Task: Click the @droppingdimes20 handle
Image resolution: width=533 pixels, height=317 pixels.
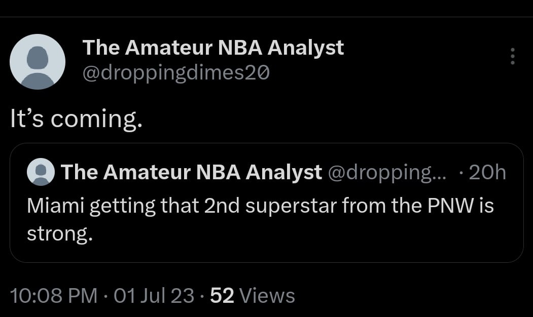Action: pyautogui.click(x=176, y=73)
